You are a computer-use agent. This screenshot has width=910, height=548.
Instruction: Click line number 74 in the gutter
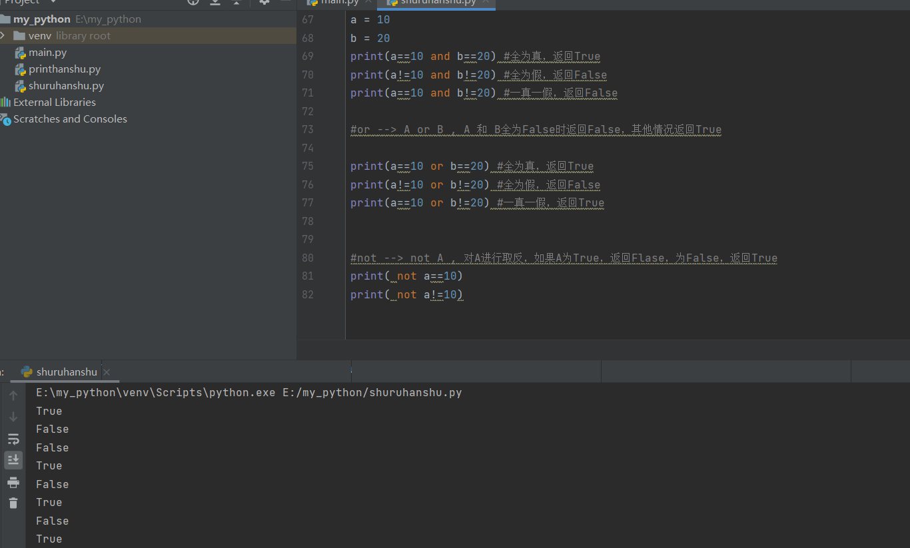[307, 148]
